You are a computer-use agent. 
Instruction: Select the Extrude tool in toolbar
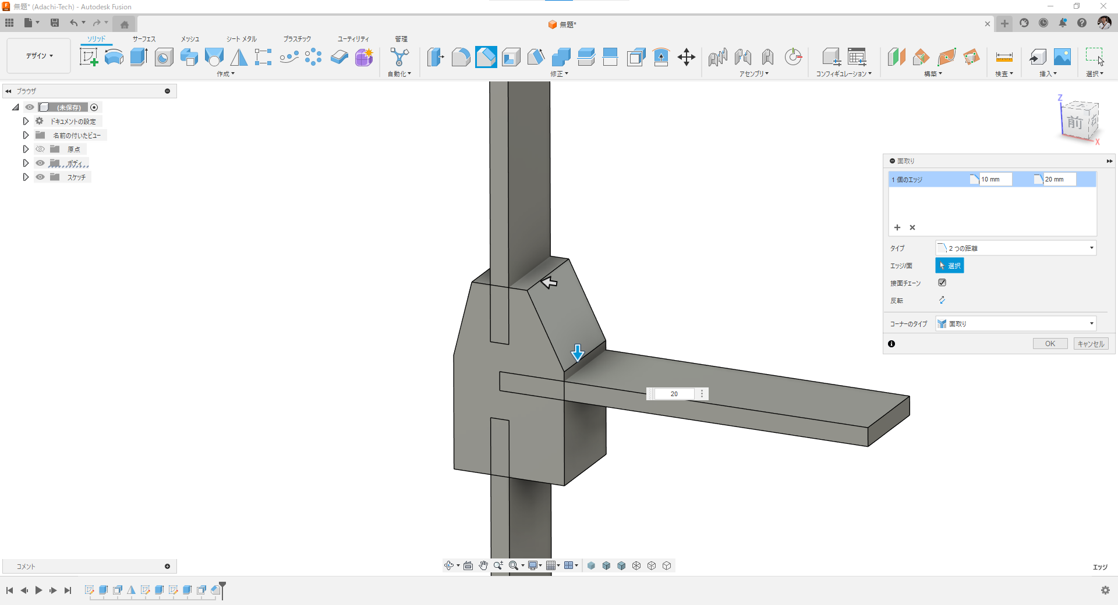pyautogui.click(x=139, y=57)
